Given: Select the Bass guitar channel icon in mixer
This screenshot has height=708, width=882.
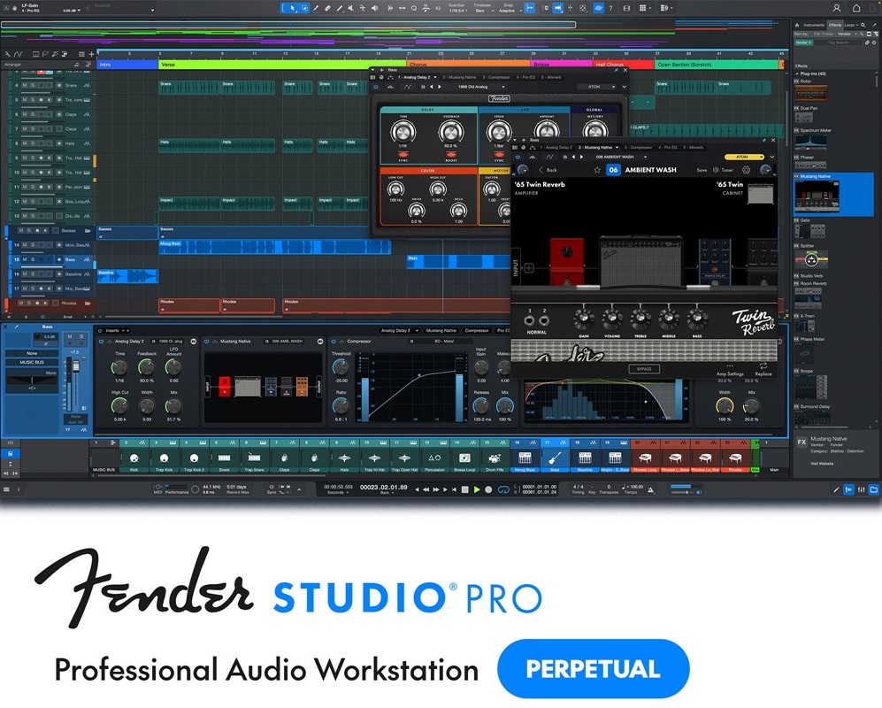Looking at the screenshot, I should [555, 458].
